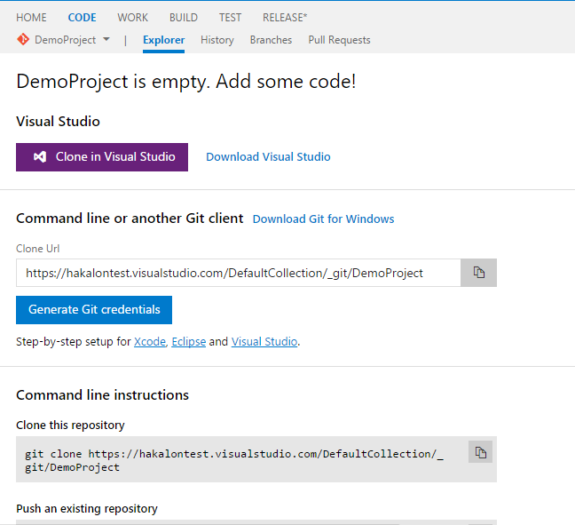Open the CODE hub
The width and height of the screenshot is (575, 525).
(x=82, y=18)
